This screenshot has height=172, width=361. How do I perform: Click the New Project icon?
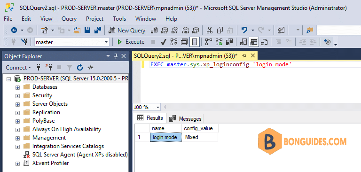(x=44, y=30)
